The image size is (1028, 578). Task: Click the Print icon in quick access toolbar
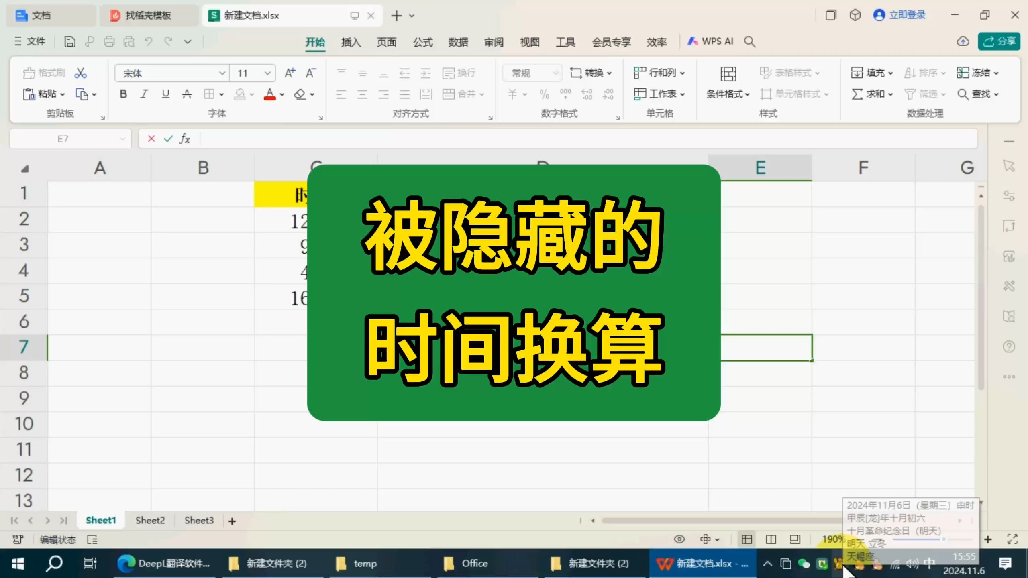(110, 41)
